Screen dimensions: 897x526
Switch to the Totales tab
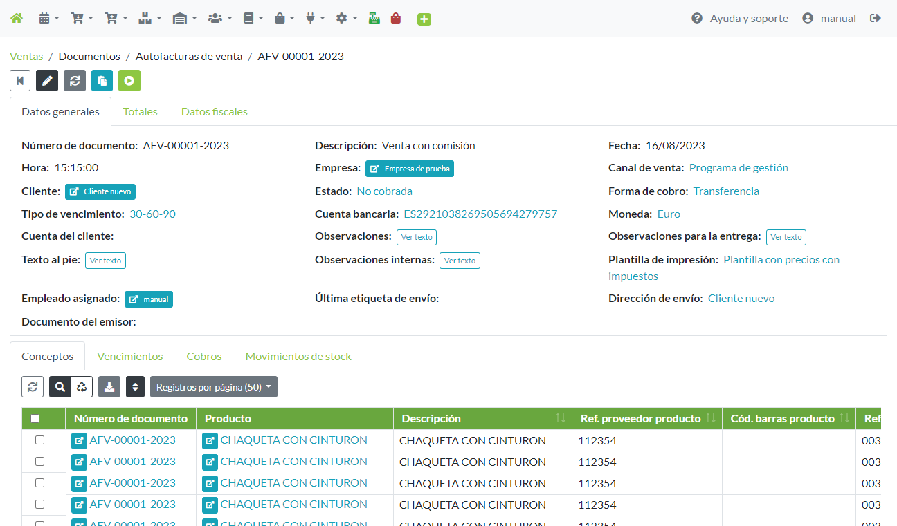pos(140,112)
